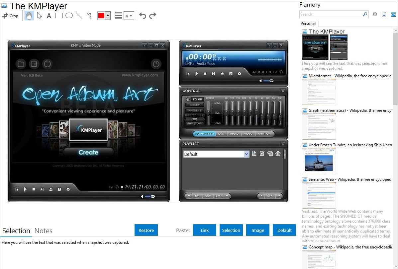Switch to the Personal tab

coord(308,24)
